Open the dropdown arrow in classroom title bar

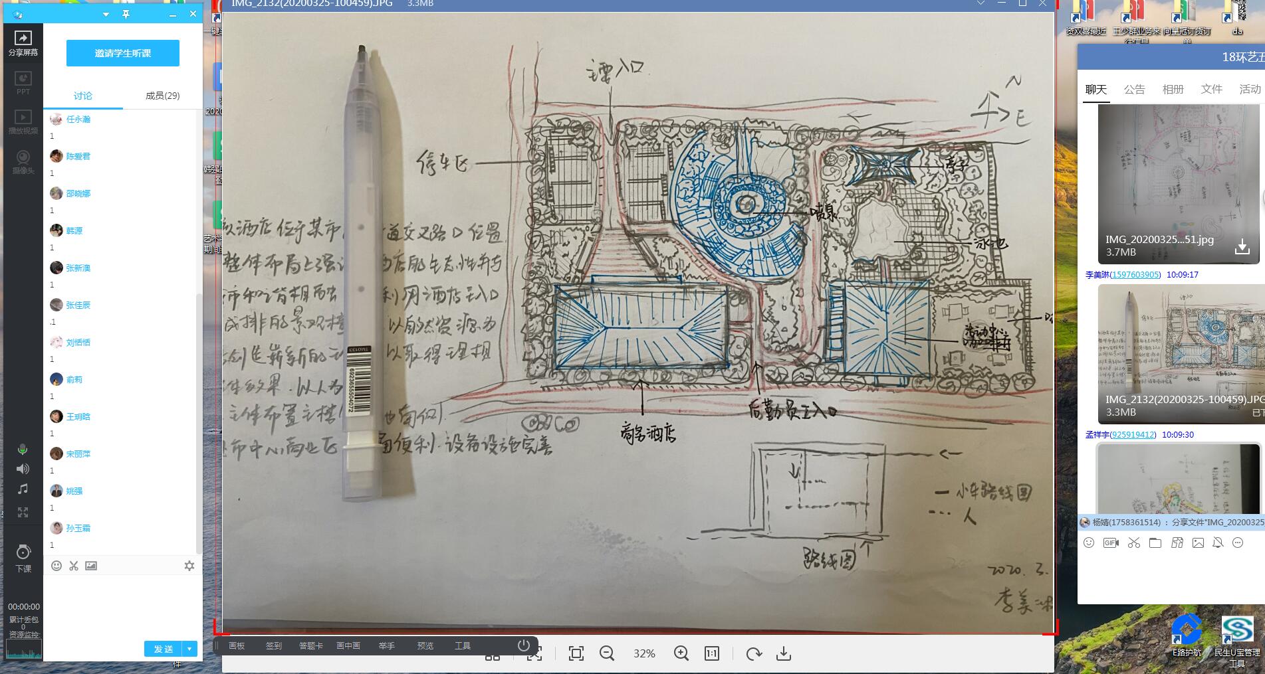click(106, 15)
